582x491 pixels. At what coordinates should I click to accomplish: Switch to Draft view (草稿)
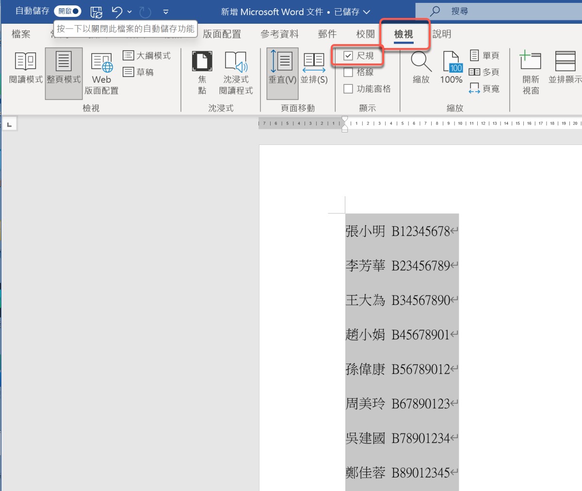click(x=138, y=72)
